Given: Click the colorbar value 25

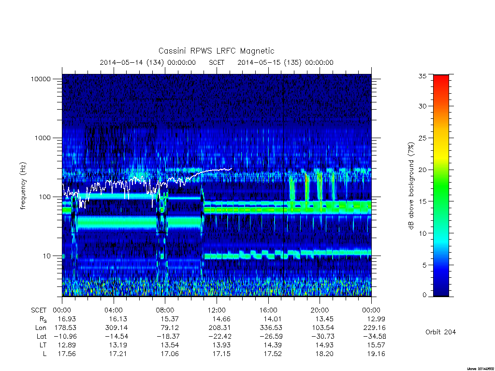Looking at the screenshot, I should click(x=422, y=138).
